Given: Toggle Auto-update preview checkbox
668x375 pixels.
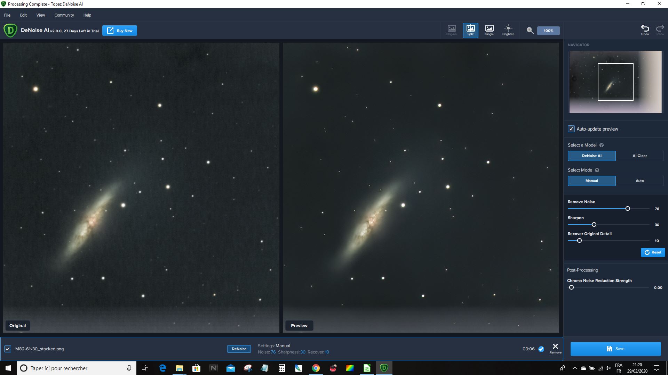Looking at the screenshot, I should tap(571, 129).
